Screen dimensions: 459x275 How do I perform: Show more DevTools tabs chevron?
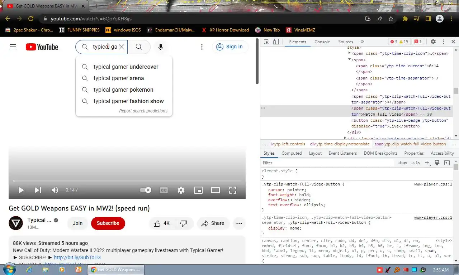click(x=362, y=42)
